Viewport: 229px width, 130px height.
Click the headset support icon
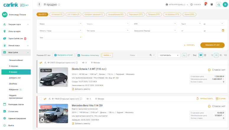219,4
